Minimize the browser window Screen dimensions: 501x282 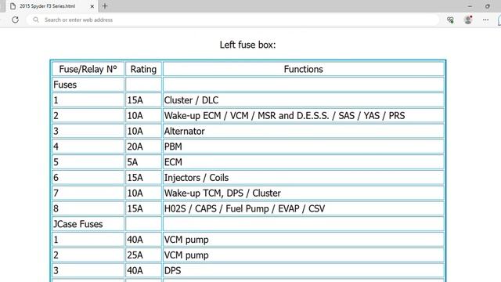pos(470,6)
